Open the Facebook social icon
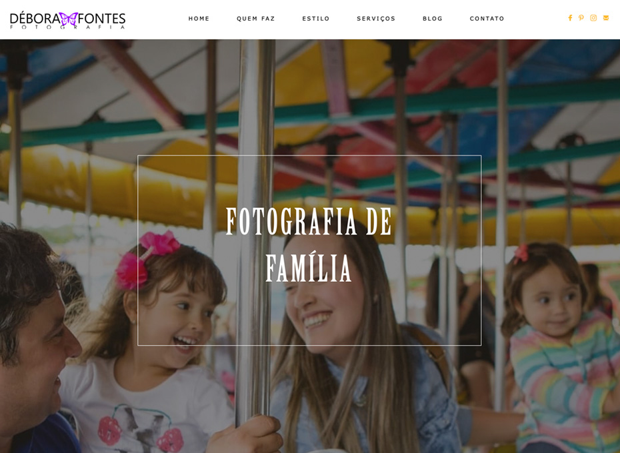Viewport: 620px width, 453px height. pyautogui.click(x=570, y=18)
